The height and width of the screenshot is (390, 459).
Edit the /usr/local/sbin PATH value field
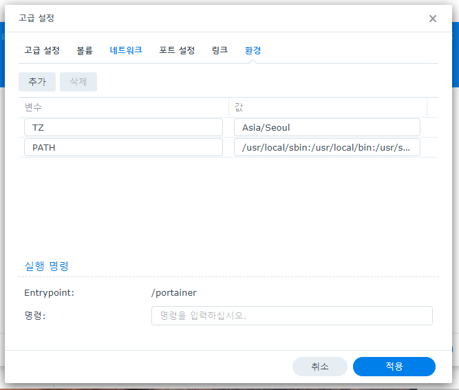point(327,147)
